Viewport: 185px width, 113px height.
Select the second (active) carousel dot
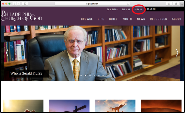click(x=86, y=75)
